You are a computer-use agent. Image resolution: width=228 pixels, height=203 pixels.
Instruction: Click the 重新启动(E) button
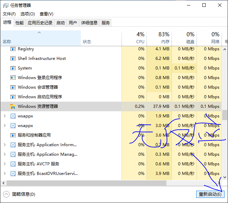click(210, 194)
